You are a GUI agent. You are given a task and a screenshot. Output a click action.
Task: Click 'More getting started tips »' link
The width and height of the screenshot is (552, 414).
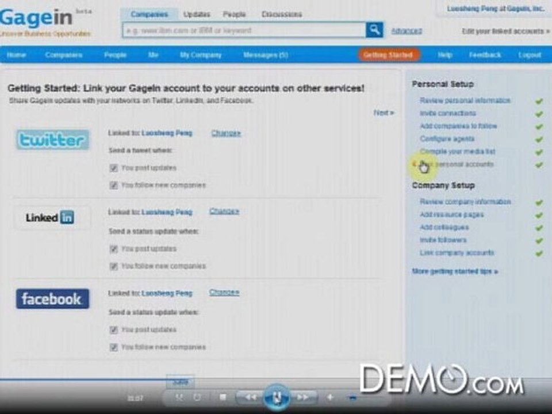tap(455, 271)
